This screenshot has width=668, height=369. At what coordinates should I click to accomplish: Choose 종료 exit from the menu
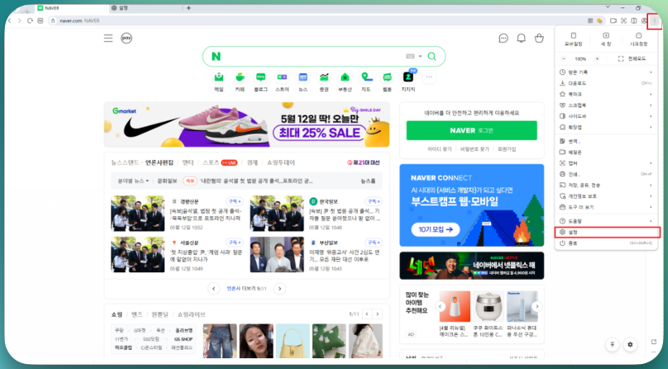606,244
